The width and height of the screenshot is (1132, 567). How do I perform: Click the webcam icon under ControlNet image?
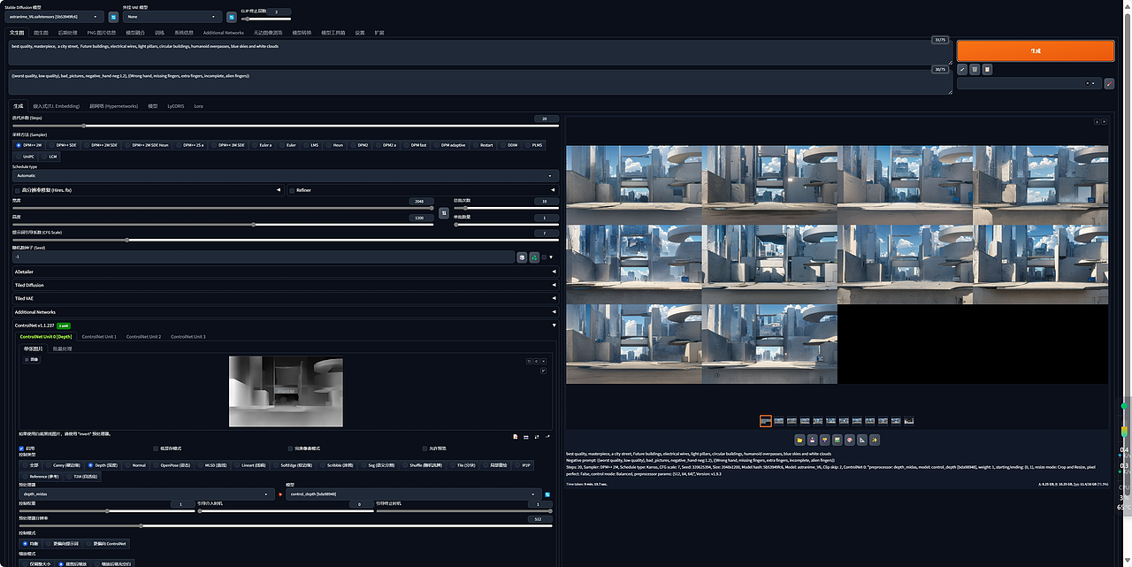526,437
